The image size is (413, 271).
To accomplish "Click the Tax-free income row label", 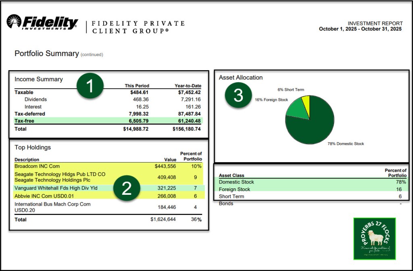I will [24, 121].
